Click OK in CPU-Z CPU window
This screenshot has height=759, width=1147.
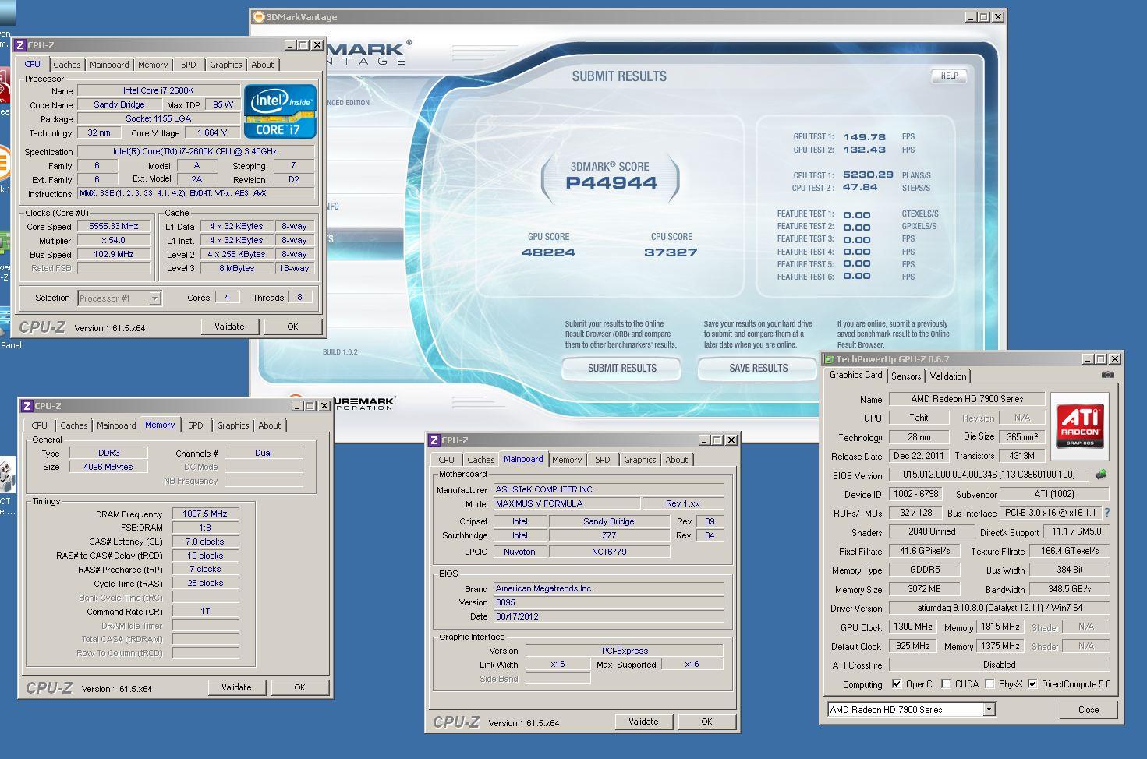292,327
